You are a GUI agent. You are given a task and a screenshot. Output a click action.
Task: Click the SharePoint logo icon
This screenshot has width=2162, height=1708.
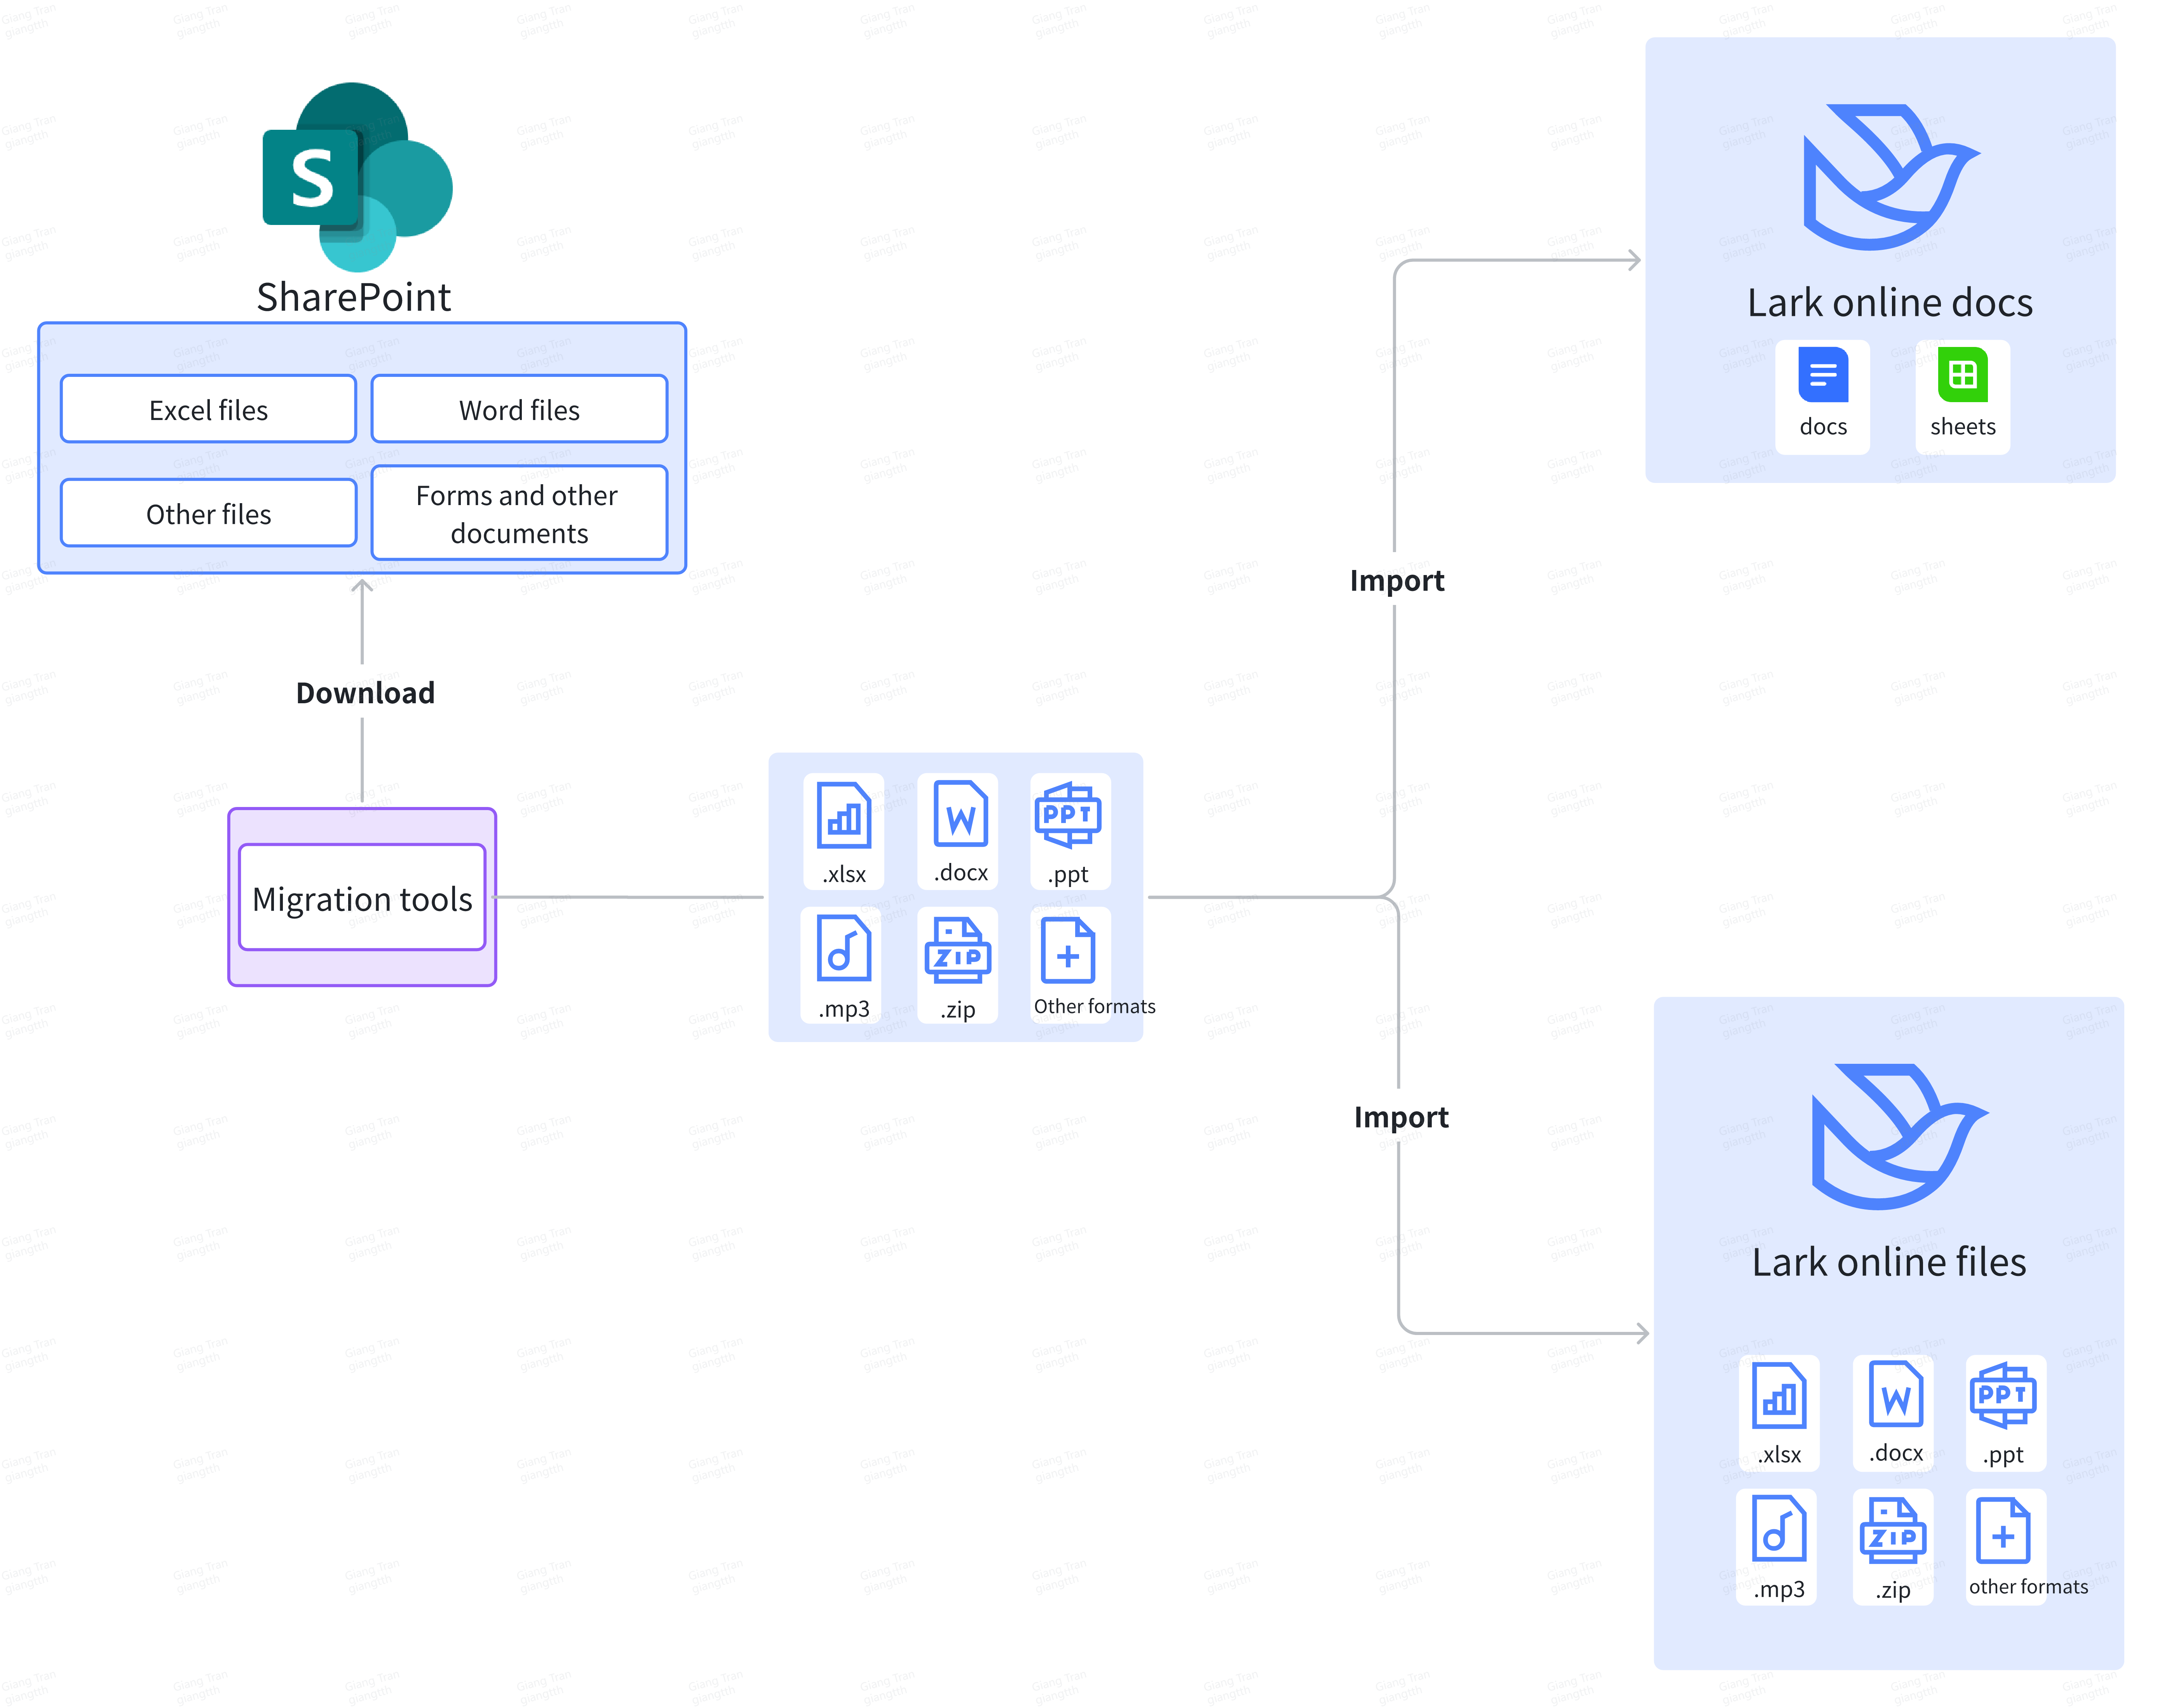[357, 178]
